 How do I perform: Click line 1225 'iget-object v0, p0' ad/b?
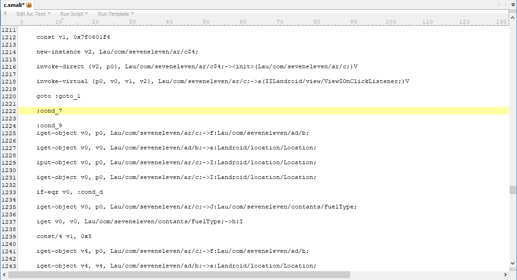(x=173, y=133)
